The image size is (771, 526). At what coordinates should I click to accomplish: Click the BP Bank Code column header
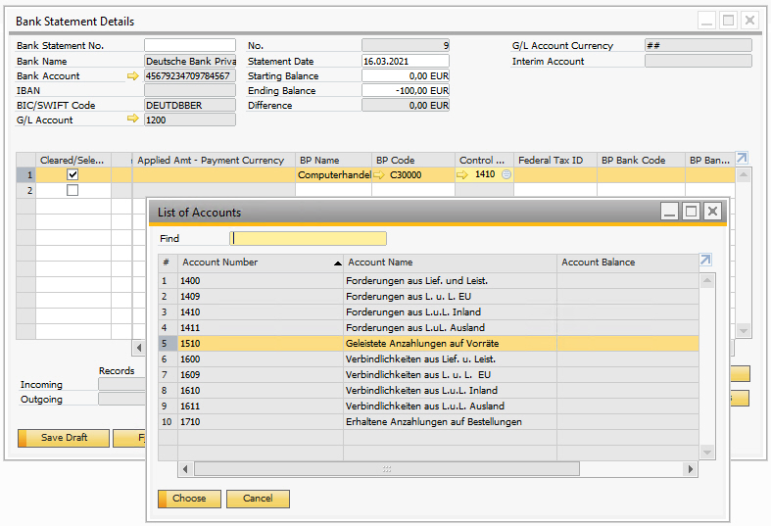tap(641, 161)
